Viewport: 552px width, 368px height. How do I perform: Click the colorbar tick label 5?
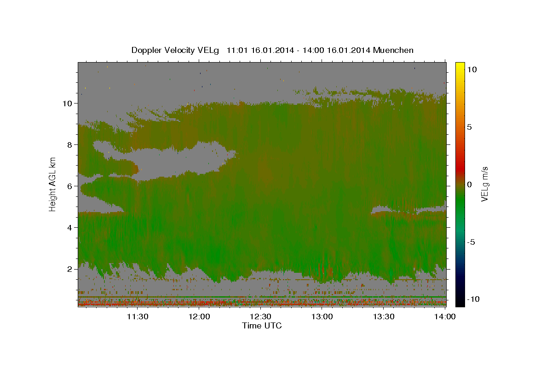click(470, 127)
